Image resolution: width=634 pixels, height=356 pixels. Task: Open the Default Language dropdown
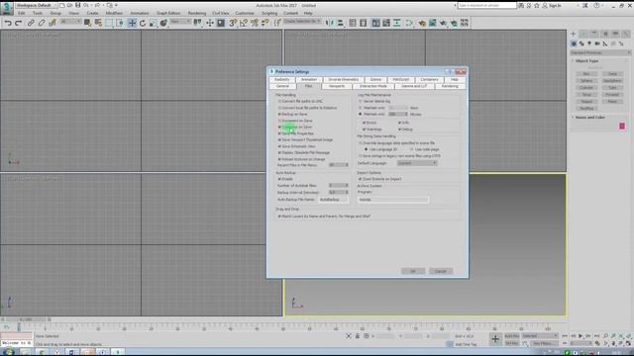pos(417,163)
